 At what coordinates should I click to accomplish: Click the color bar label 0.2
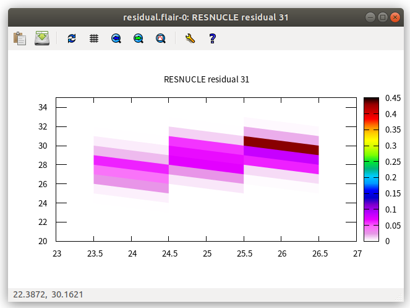391,177
